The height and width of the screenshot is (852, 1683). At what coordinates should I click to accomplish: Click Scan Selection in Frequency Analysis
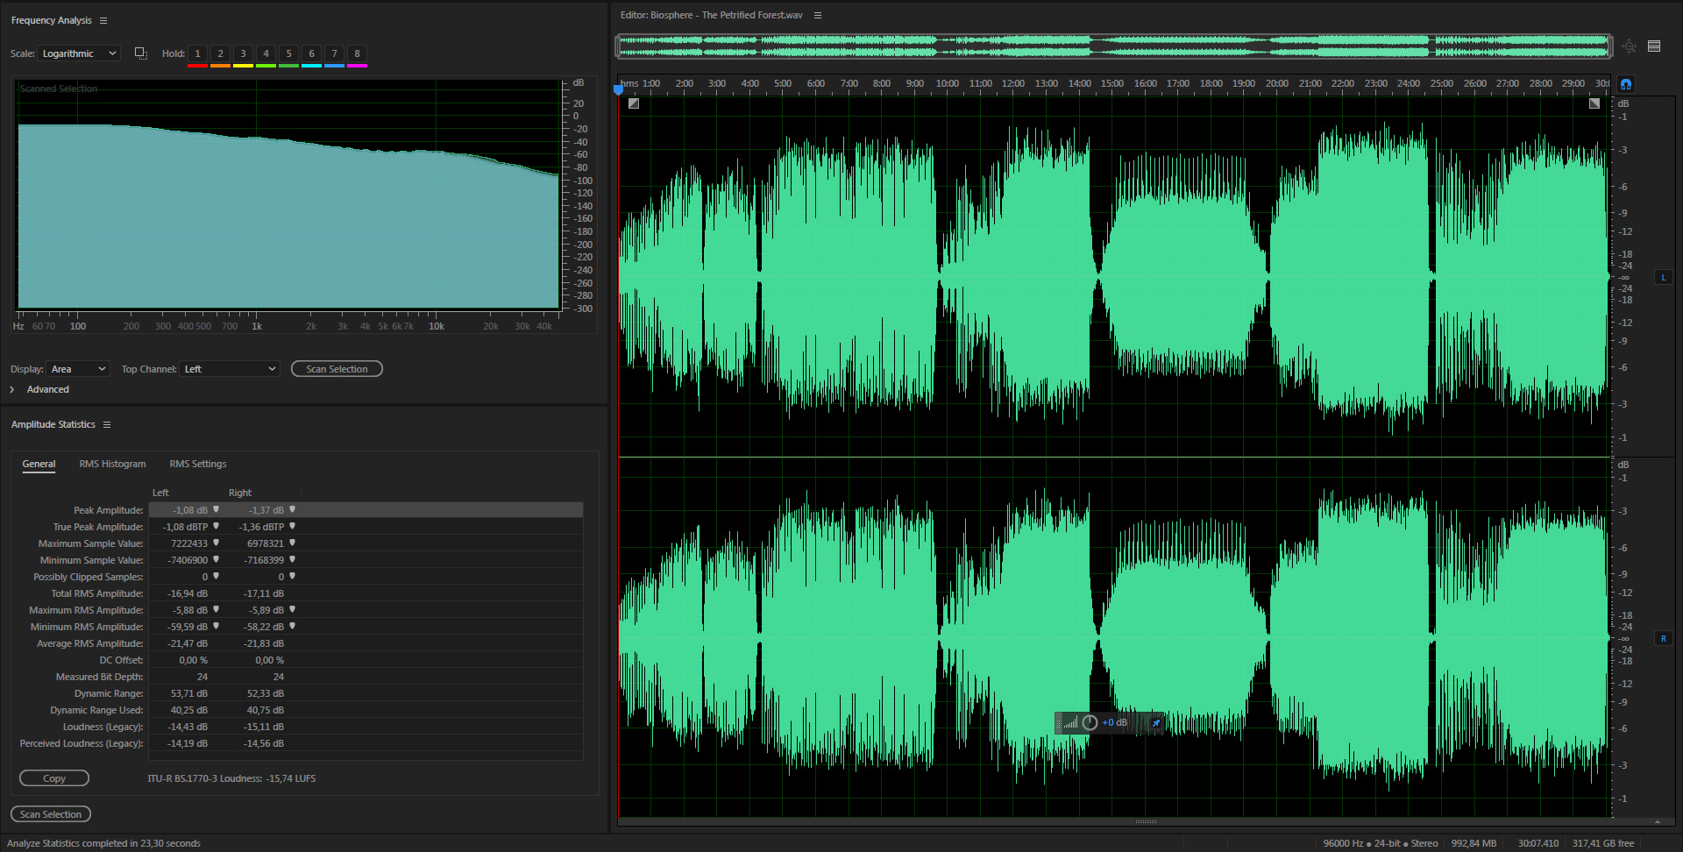click(x=337, y=369)
